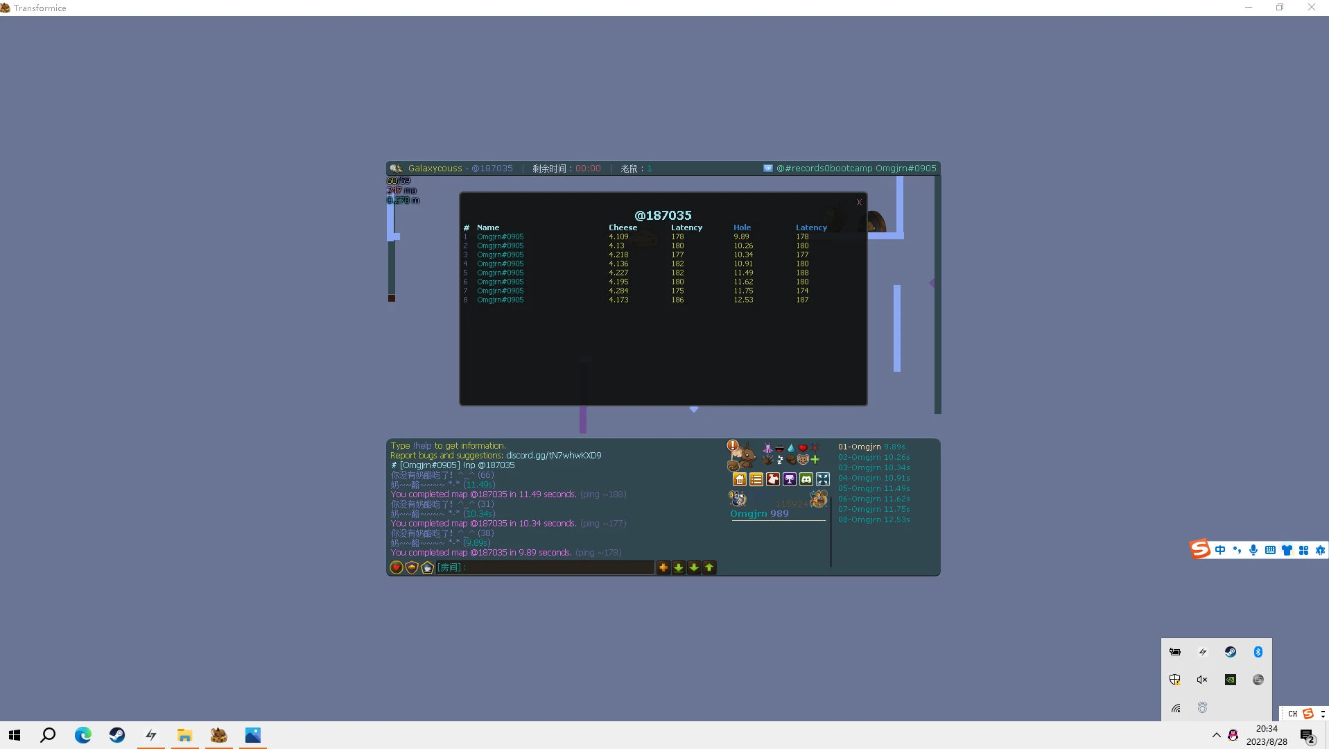
Task: Select the pink dance emote icon
Action: pos(767,448)
